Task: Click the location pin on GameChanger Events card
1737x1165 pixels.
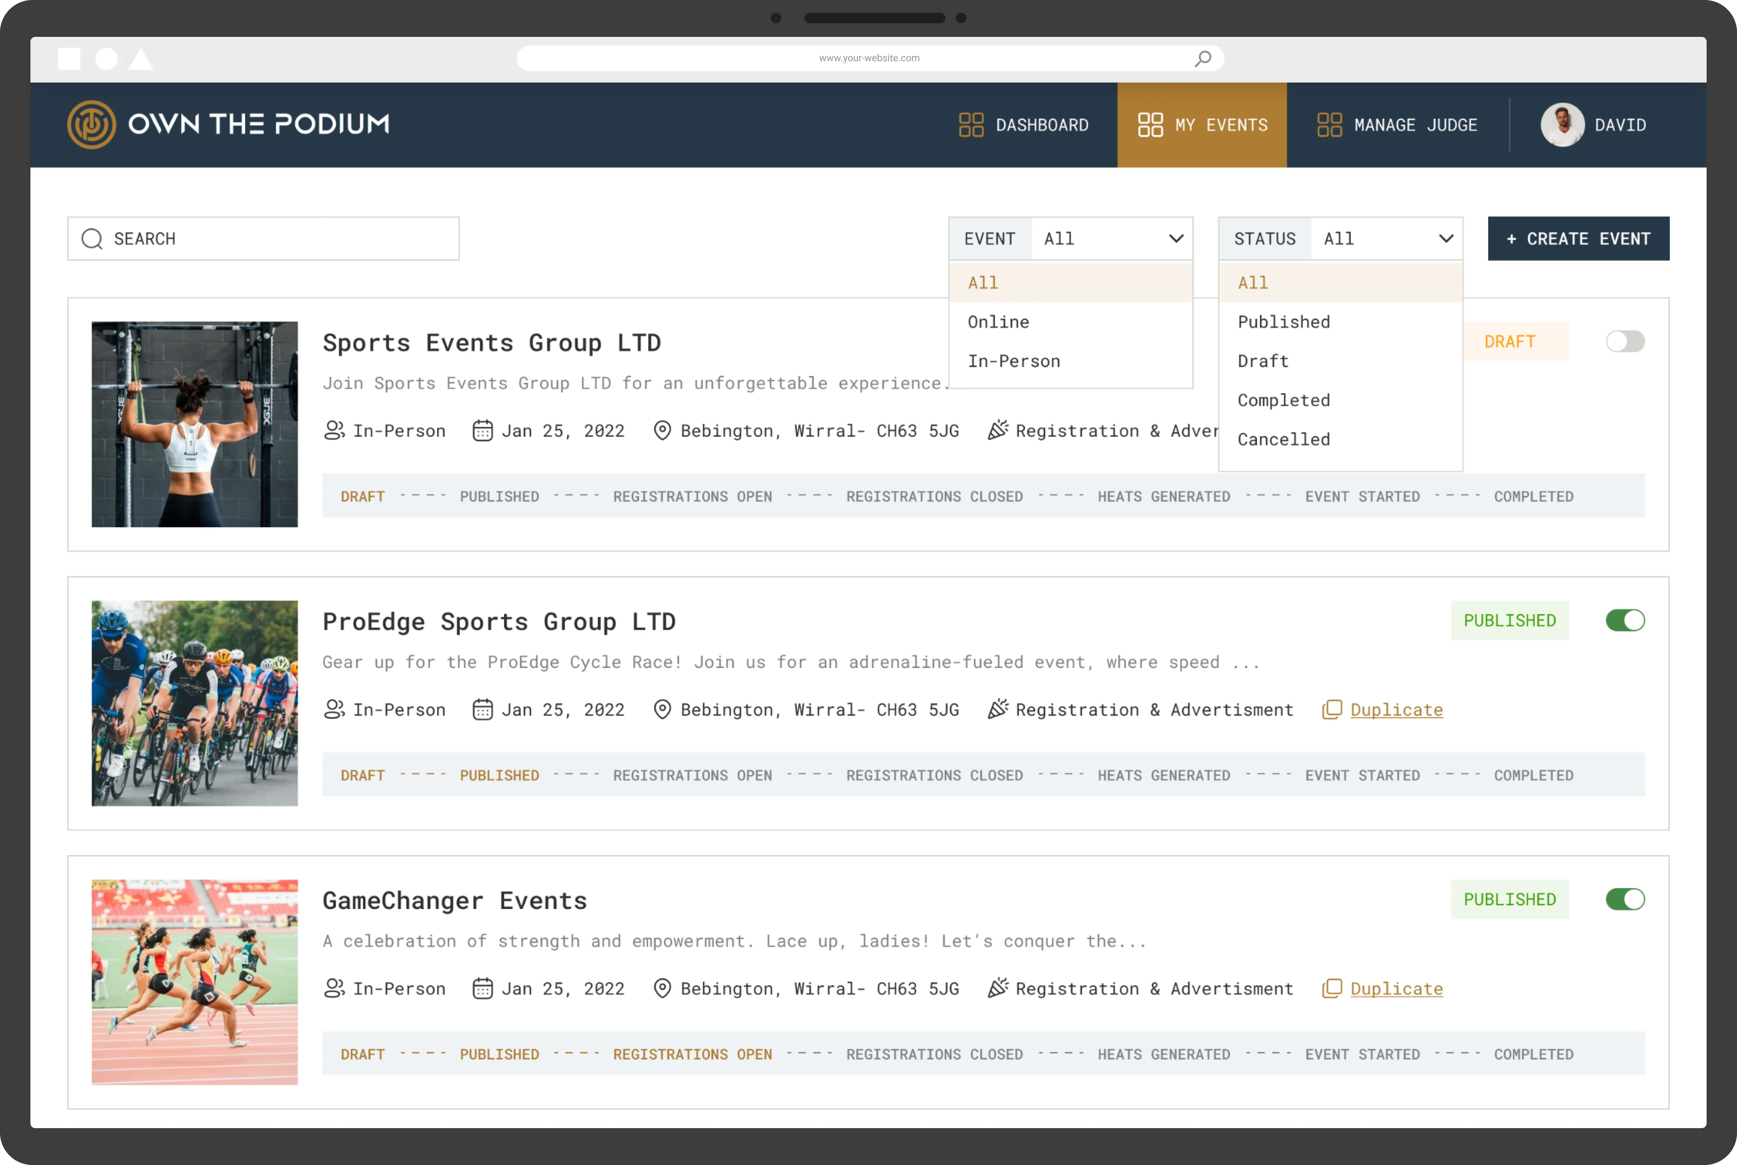Action: [662, 988]
